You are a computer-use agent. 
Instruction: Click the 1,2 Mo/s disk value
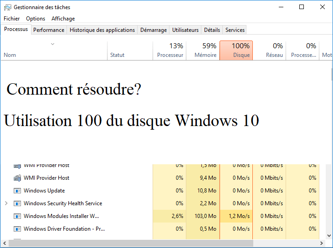[239, 216]
